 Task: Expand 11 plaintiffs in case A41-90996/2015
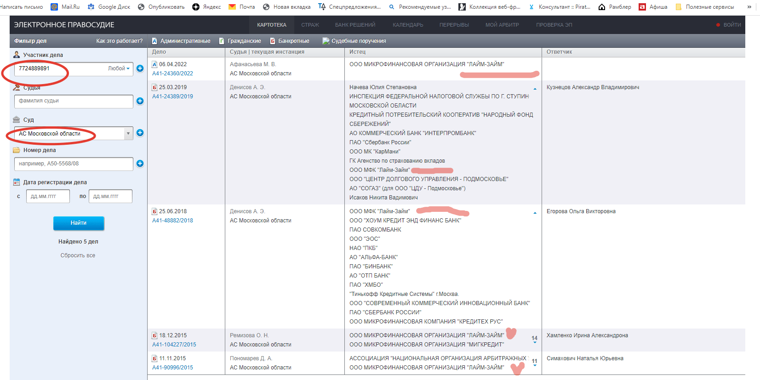click(x=534, y=363)
